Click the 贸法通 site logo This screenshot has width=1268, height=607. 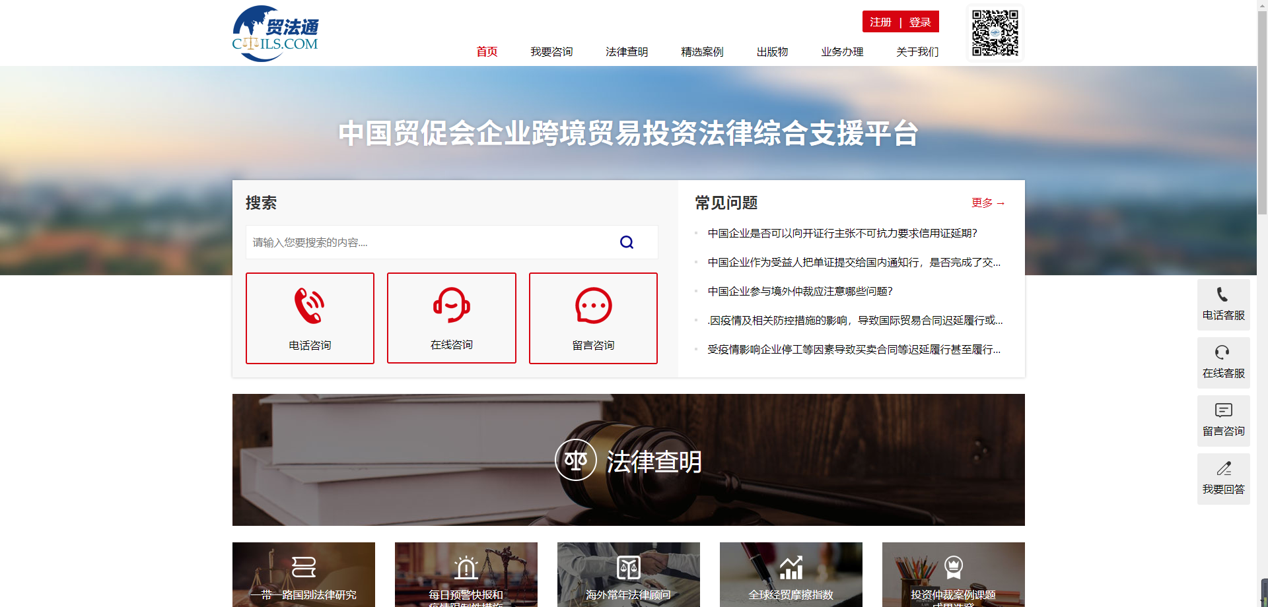point(275,34)
